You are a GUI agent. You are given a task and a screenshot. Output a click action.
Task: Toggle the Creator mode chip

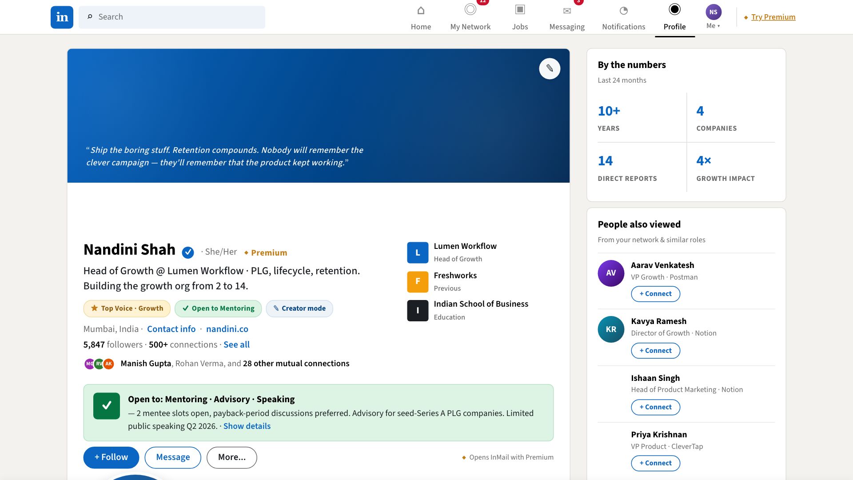[299, 308]
